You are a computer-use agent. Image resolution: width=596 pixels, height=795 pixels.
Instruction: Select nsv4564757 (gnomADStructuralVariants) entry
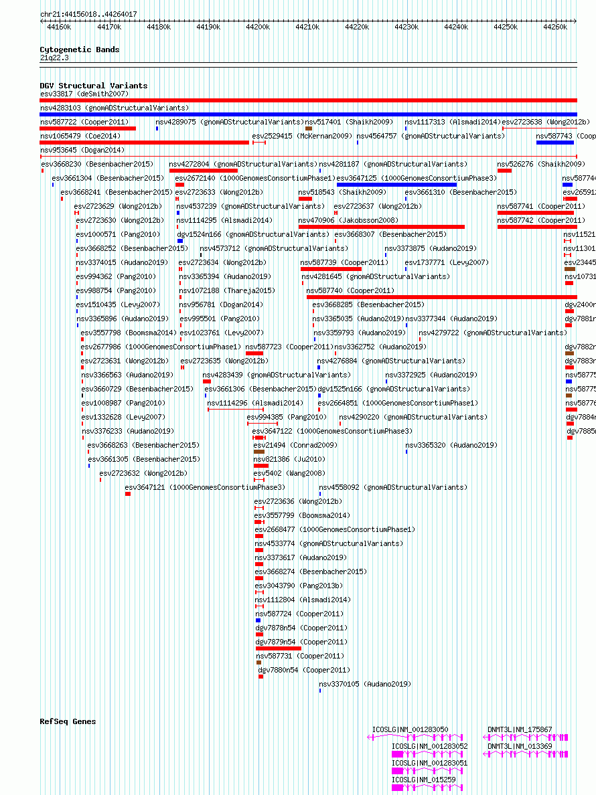pyautogui.click(x=431, y=137)
